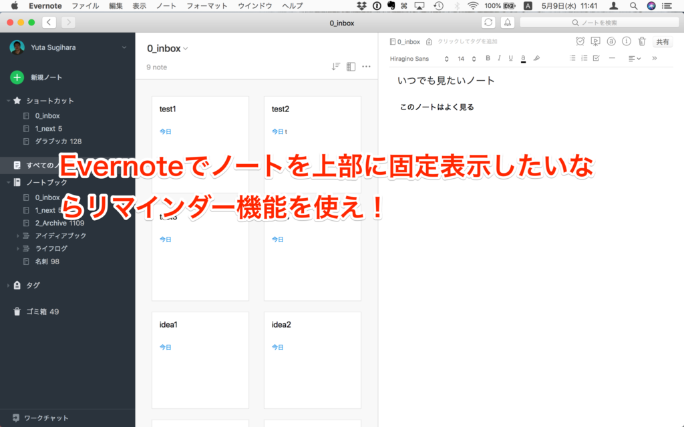Open the idea1 note card

coord(200,360)
